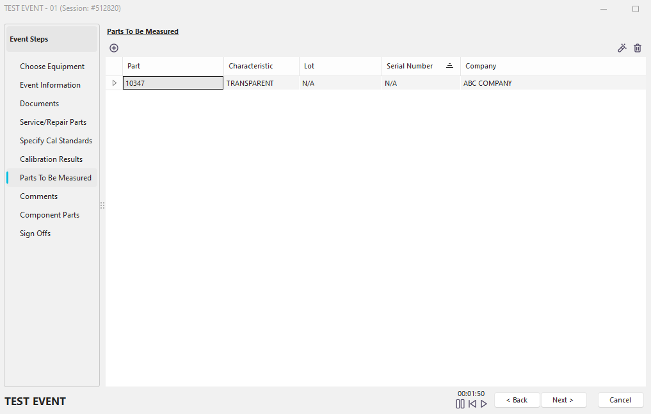Select the Sign Offs step
Image resolution: width=651 pixels, height=414 pixels.
pos(35,234)
